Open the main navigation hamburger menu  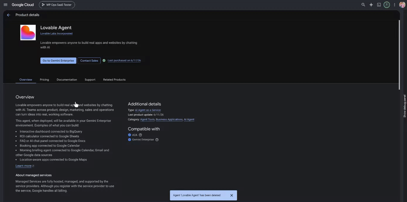(5, 5)
